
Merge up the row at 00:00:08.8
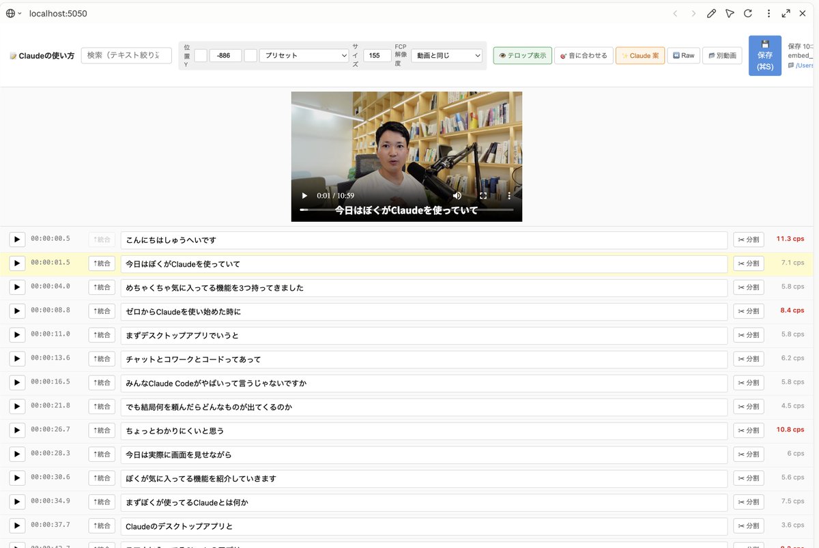coord(102,311)
